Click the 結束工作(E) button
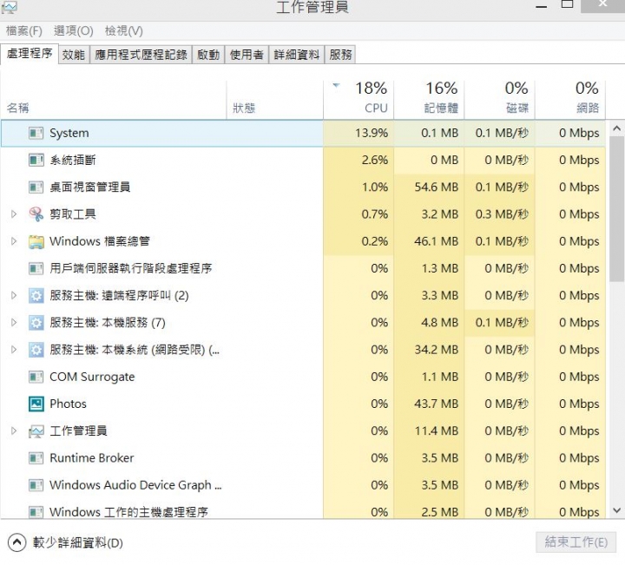625x565 pixels. pos(576,542)
